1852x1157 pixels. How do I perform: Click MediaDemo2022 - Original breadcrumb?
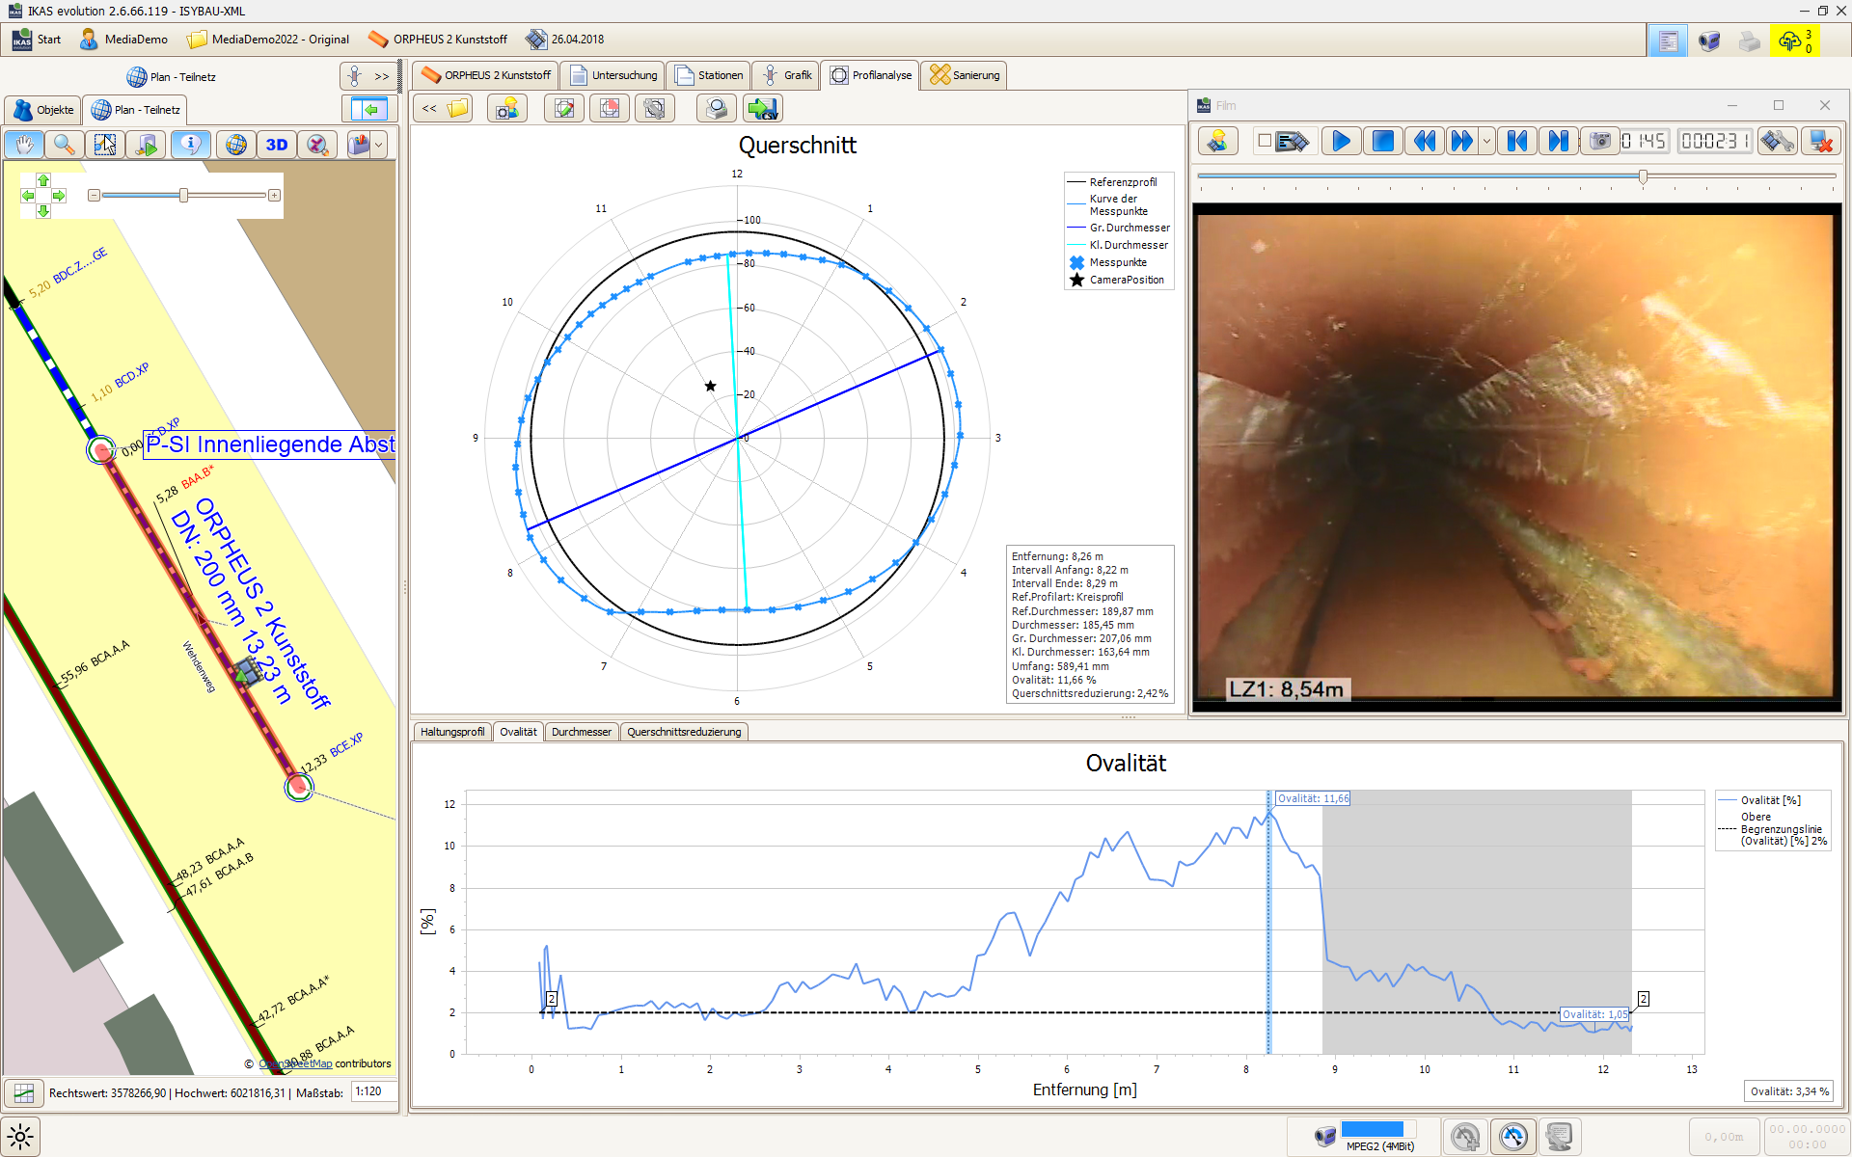[x=268, y=40]
